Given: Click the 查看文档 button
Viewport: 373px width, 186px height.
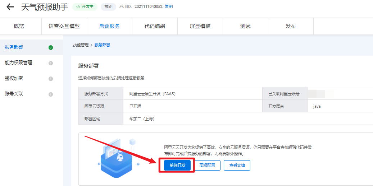Looking at the screenshot, I should click(x=237, y=165).
